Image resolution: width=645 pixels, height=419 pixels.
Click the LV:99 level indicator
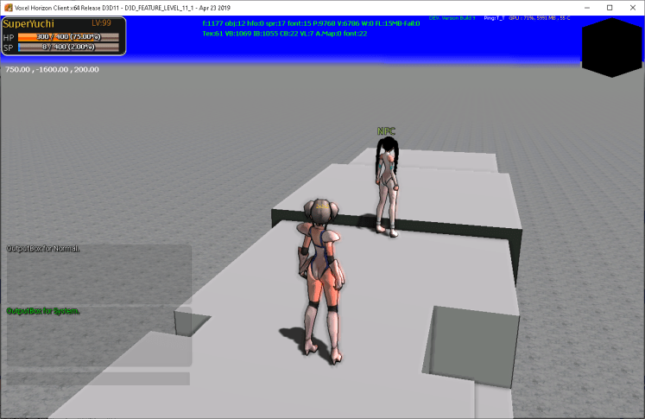[101, 23]
